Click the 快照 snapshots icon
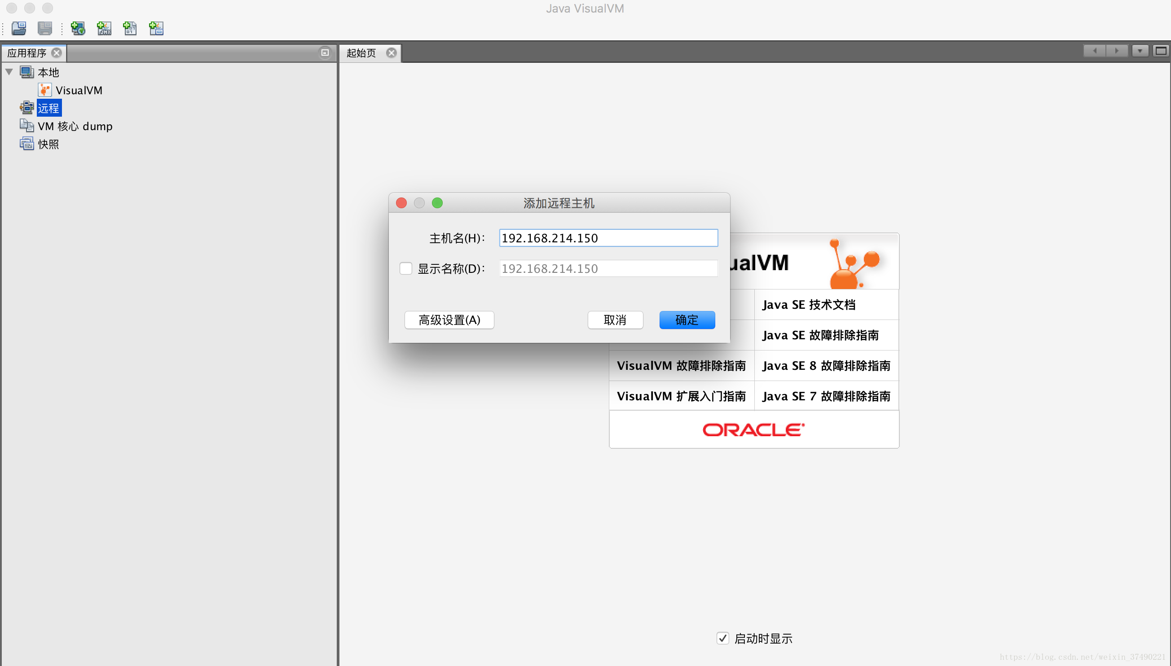 26,144
